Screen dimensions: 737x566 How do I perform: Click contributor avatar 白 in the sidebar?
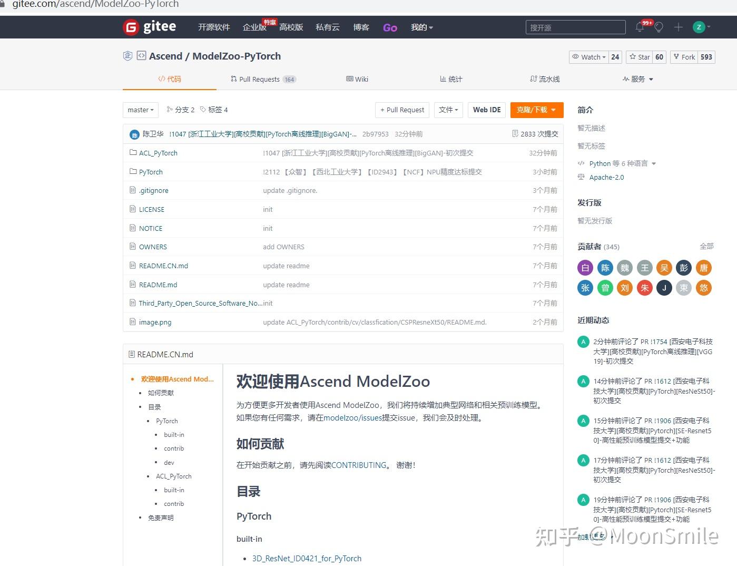click(585, 268)
